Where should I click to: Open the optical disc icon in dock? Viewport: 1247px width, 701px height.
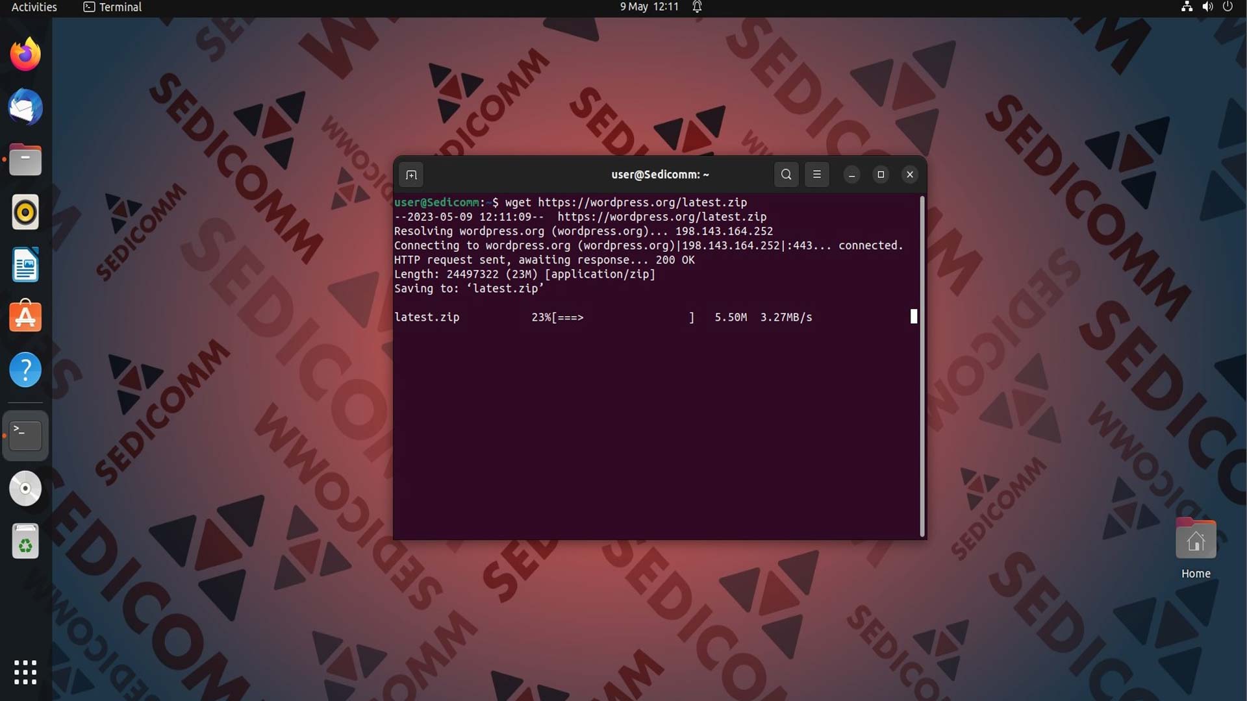click(x=25, y=488)
